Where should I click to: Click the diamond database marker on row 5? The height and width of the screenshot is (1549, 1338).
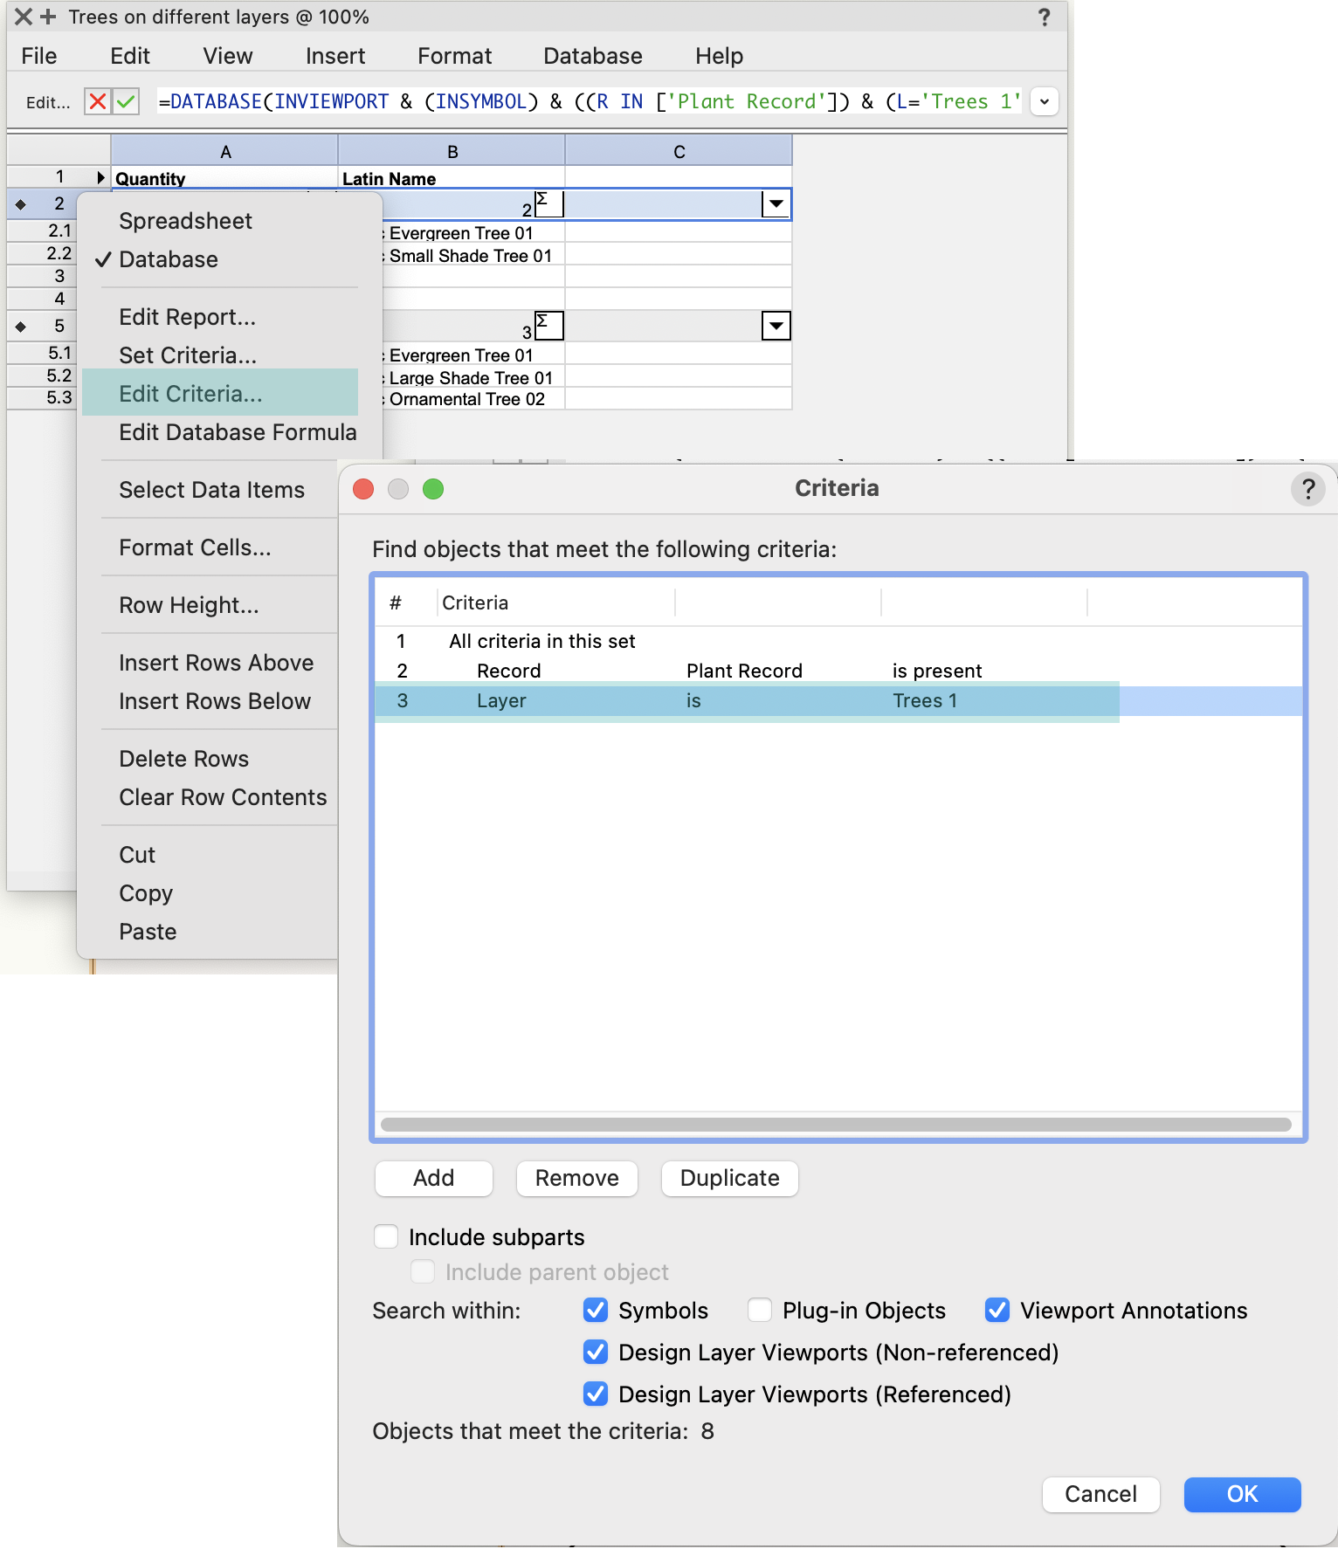21,327
